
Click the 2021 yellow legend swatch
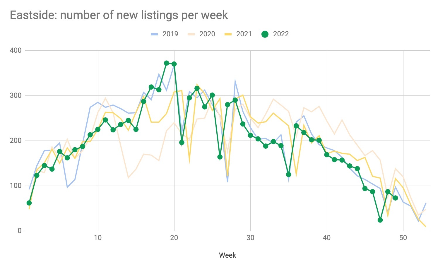tap(228, 34)
